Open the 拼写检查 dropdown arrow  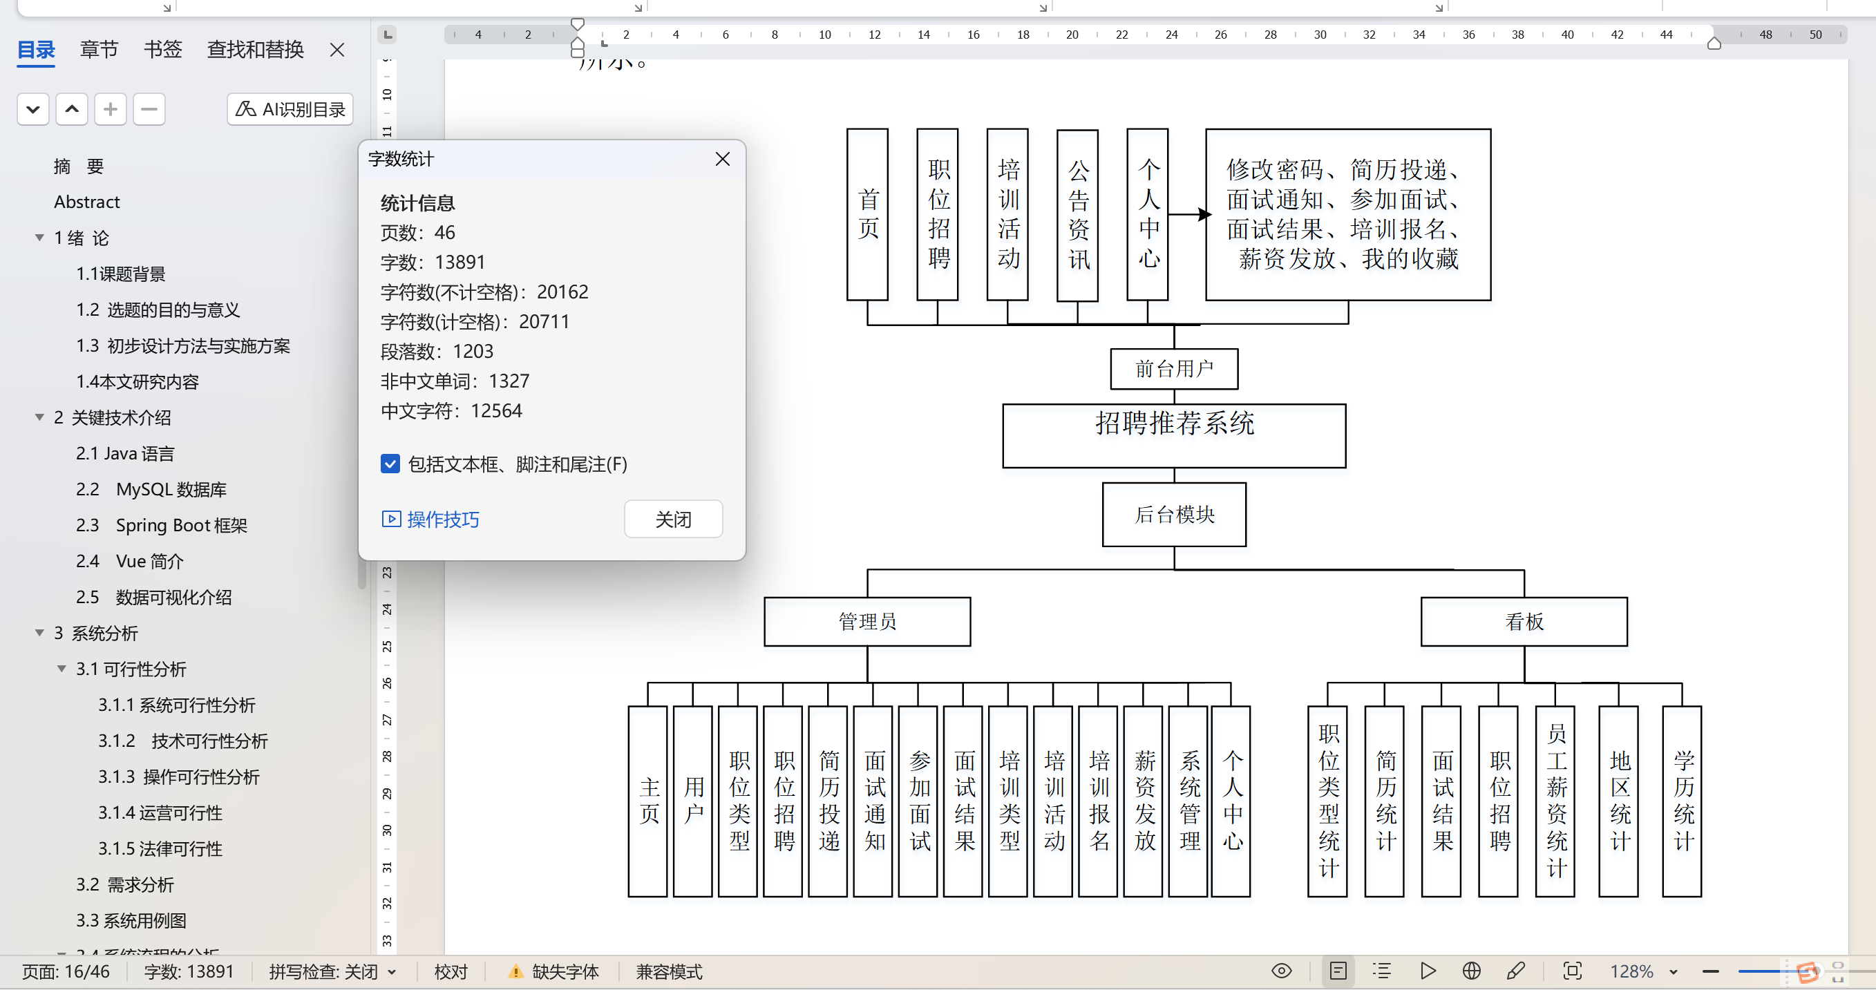point(392,972)
